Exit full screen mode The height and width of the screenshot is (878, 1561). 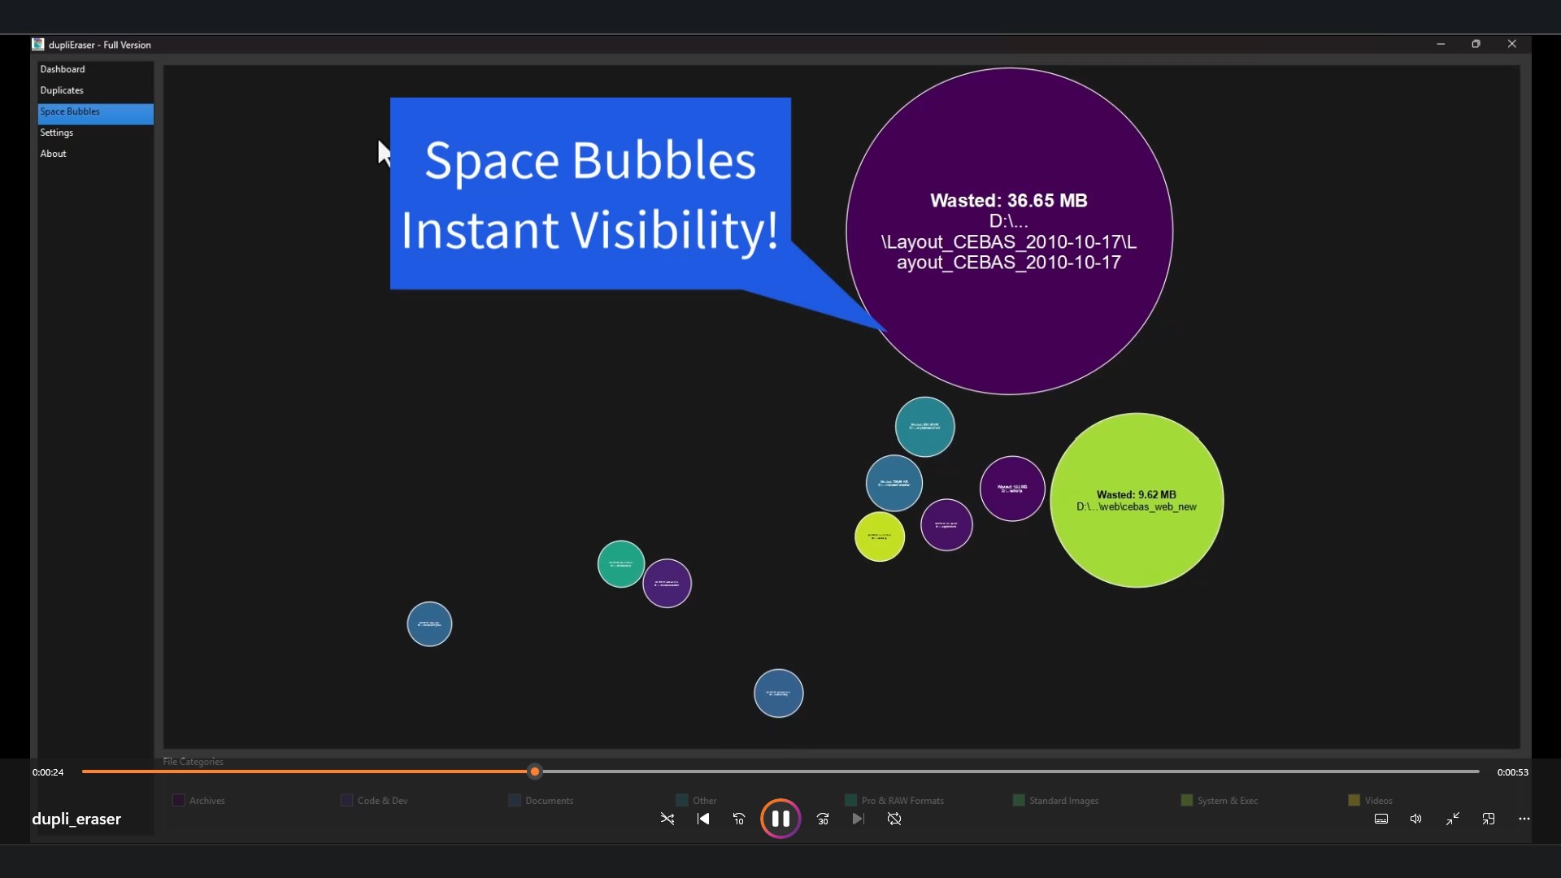coord(1453,819)
